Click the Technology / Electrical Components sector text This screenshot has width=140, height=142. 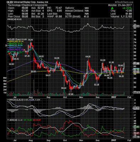[x=28, y=5]
